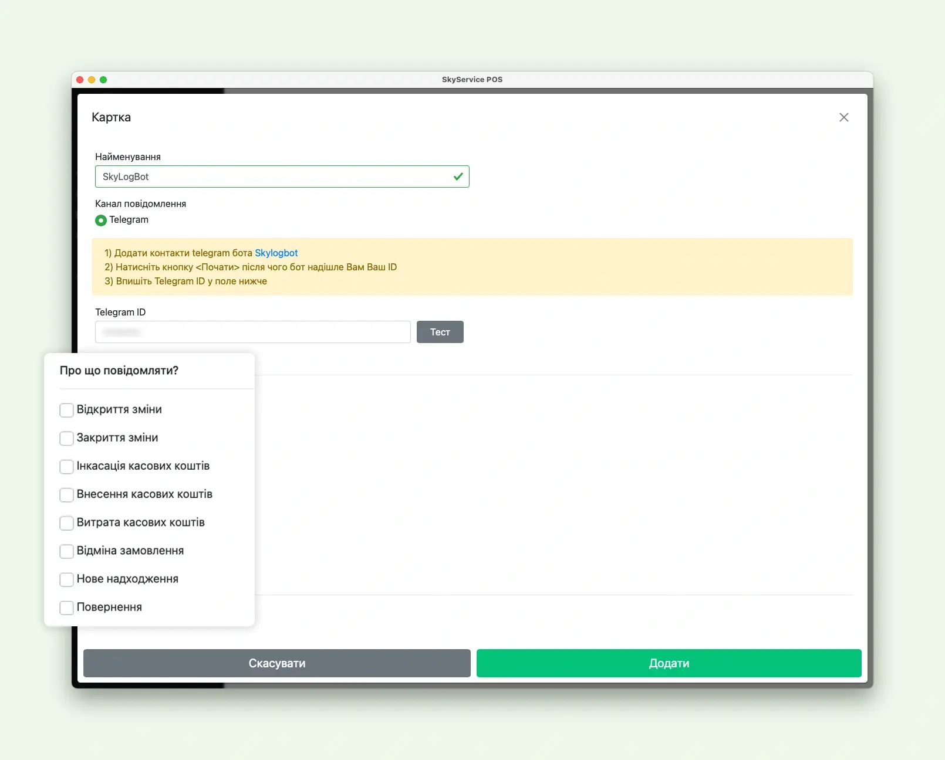Tick the Закриття зміни checkbox
Image resolution: width=945 pixels, height=760 pixels.
67,438
